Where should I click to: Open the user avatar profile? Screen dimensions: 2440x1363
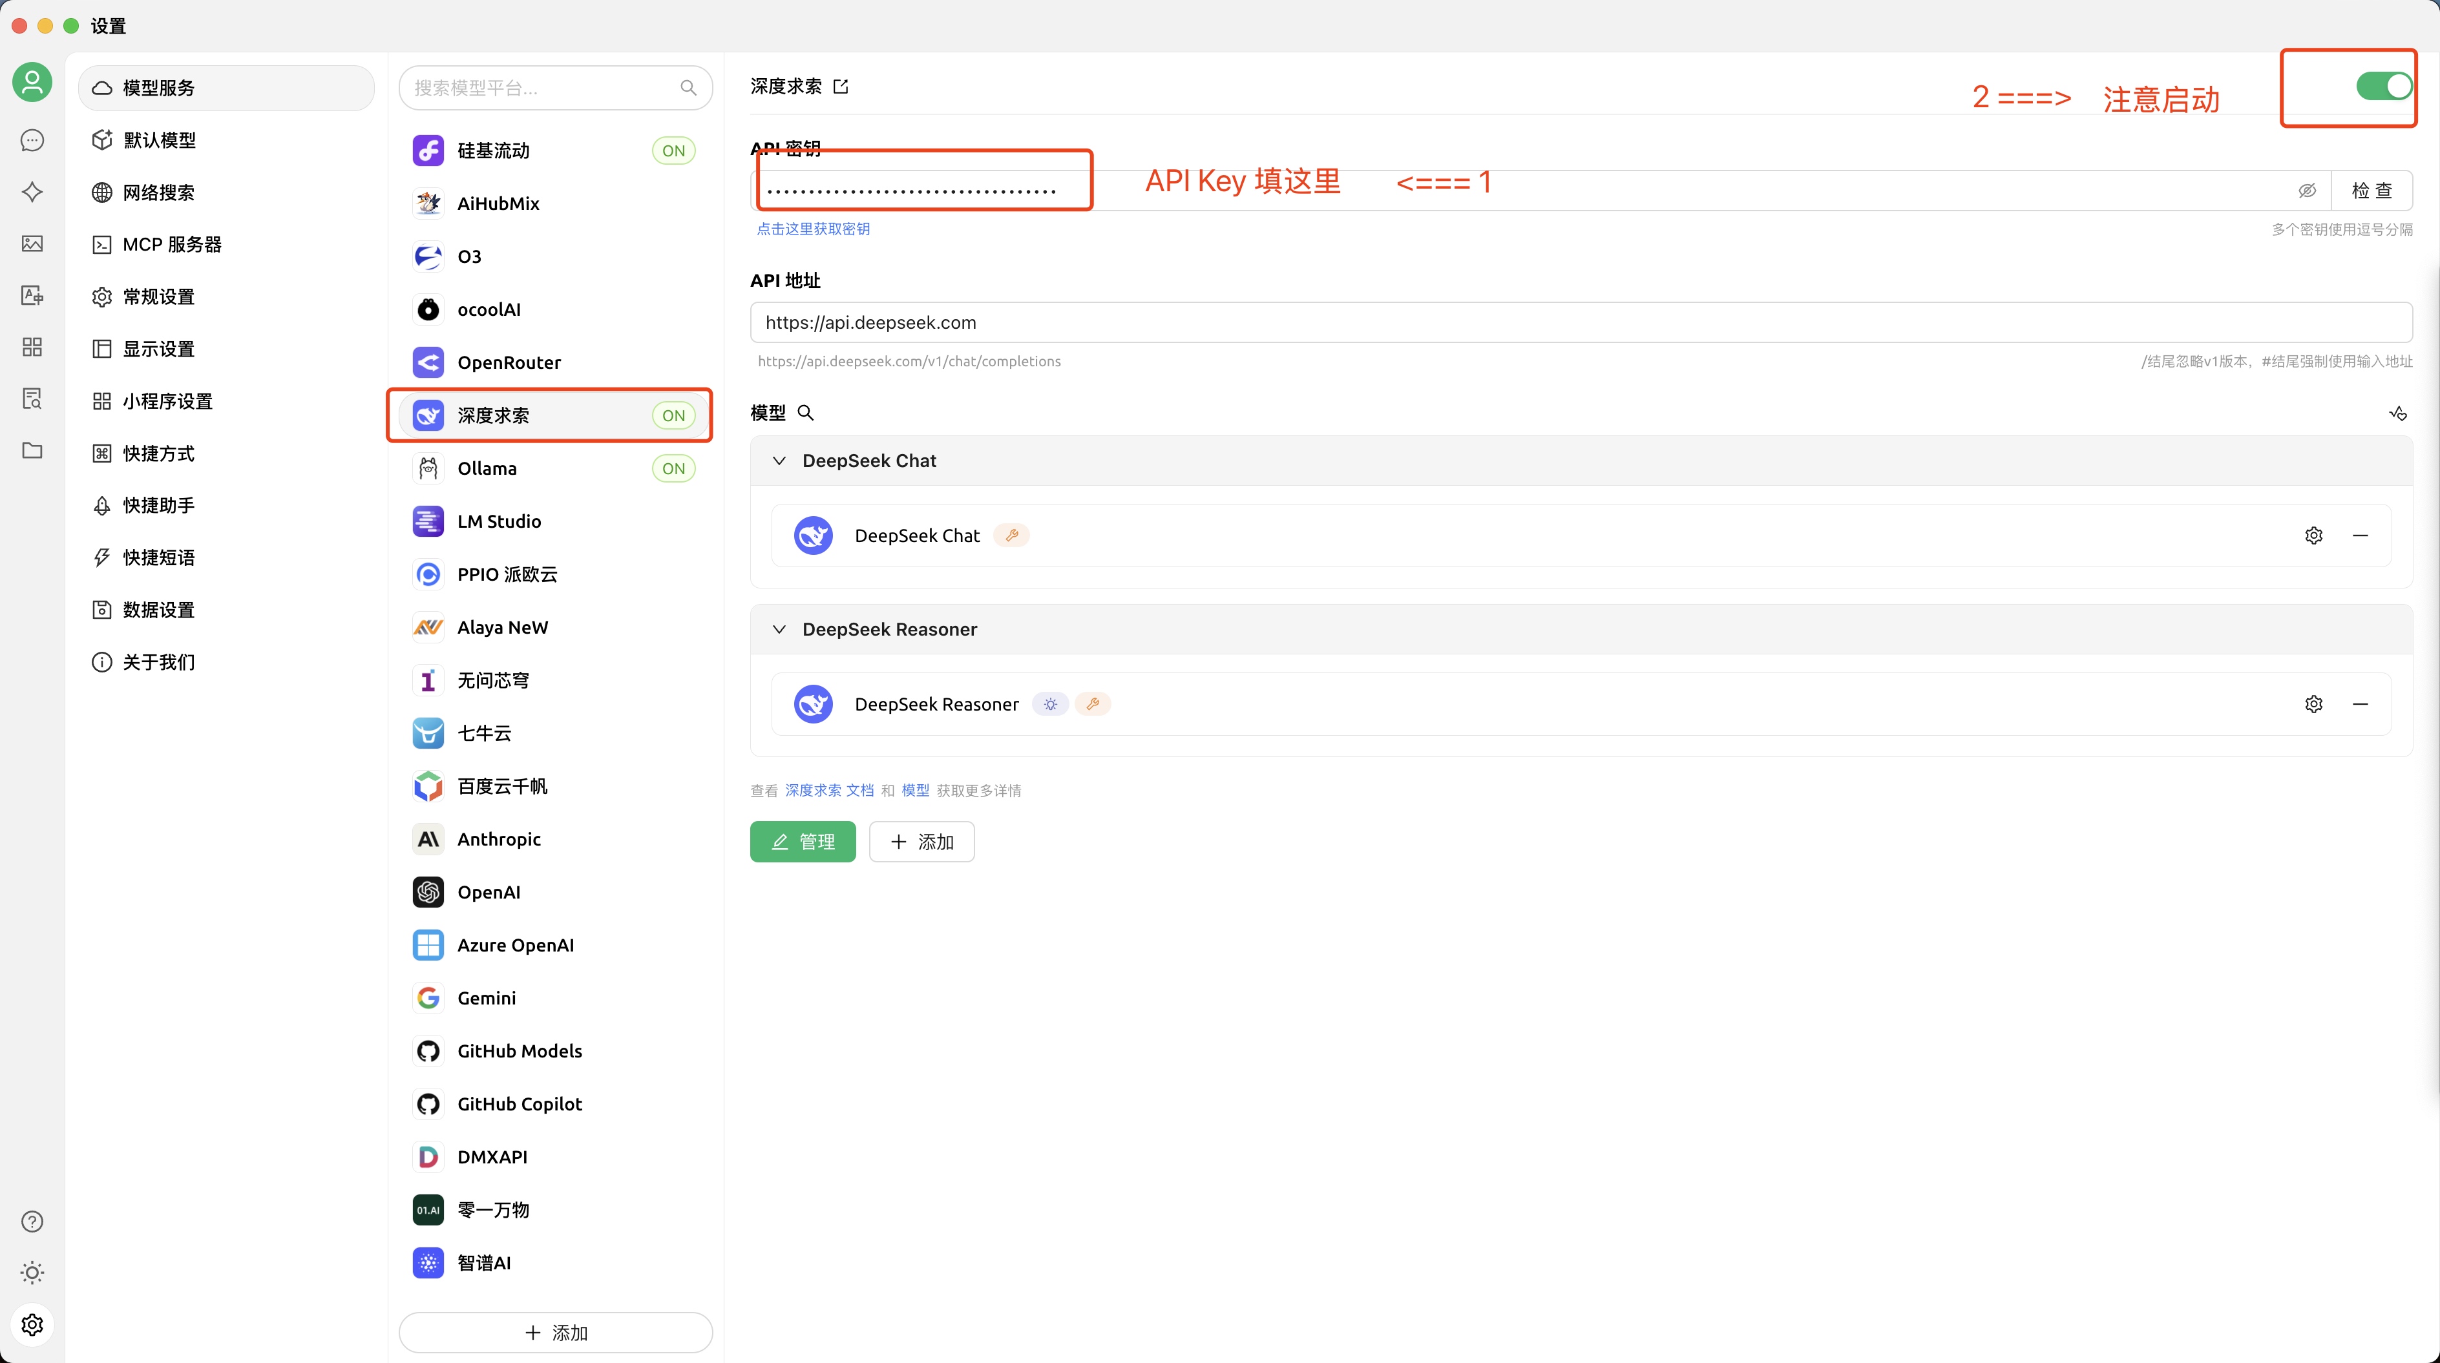click(x=32, y=83)
